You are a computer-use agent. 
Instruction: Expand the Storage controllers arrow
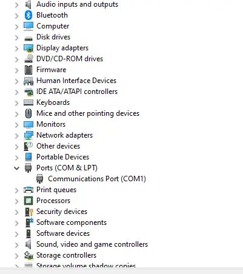click(x=17, y=256)
